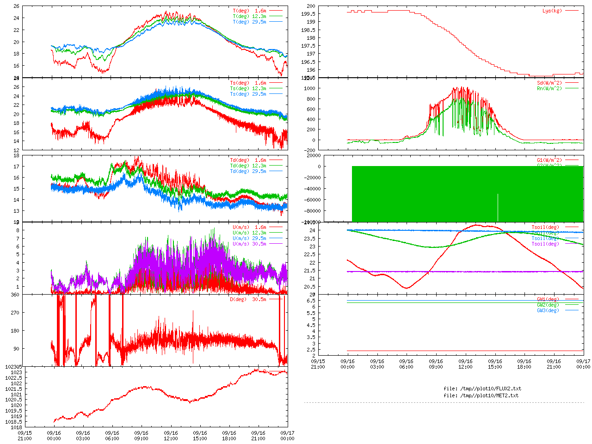The width and height of the screenshot is (592, 444).
Task: Click the Sd(W/m^2) legend label
Action: 549,83
